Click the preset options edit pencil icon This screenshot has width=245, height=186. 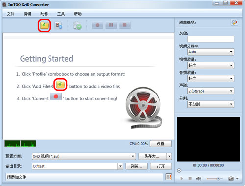tap(234, 23)
